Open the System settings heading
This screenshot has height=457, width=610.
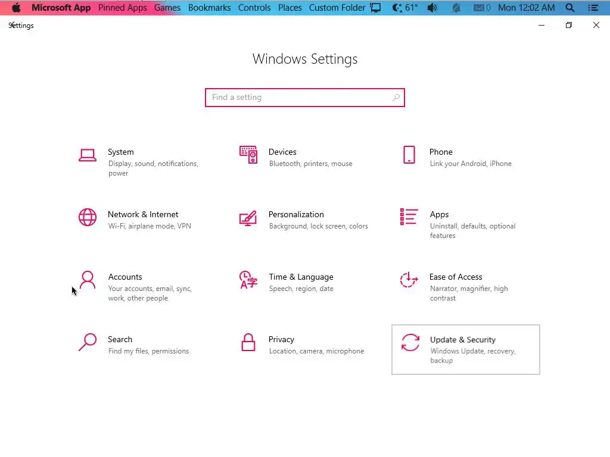click(120, 152)
